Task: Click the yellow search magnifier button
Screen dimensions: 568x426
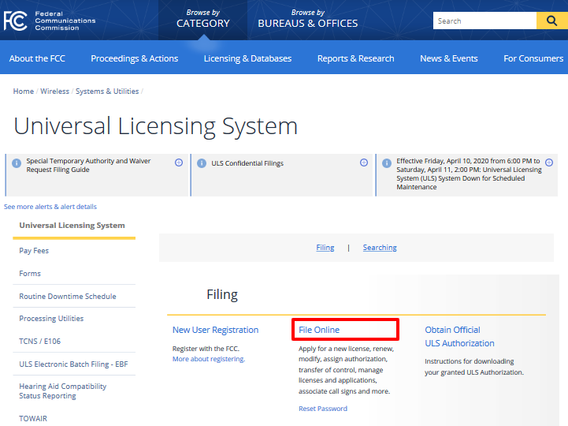Action: [551, 21]
